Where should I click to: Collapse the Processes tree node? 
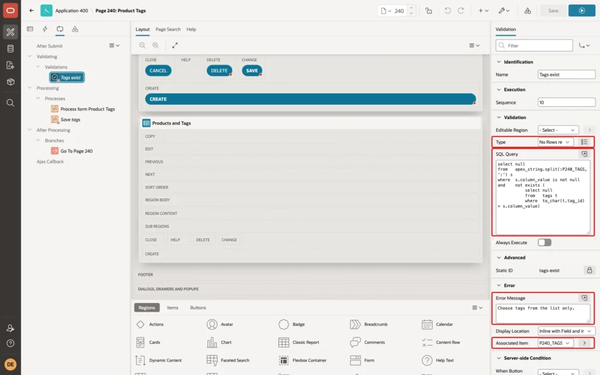click(38, 98)
